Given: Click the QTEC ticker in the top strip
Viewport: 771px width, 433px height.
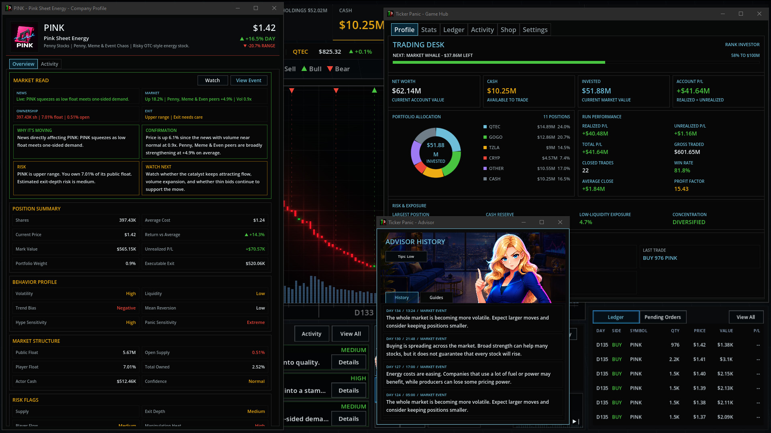Looking at the screenshot, I should pos(300,52).
